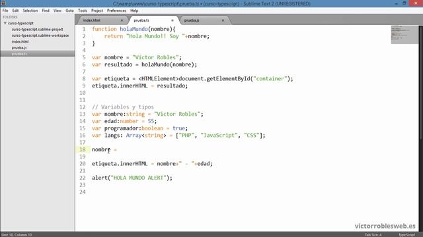Click 'string' type on line 13
The image size is (423, 237).
(135, 114)
